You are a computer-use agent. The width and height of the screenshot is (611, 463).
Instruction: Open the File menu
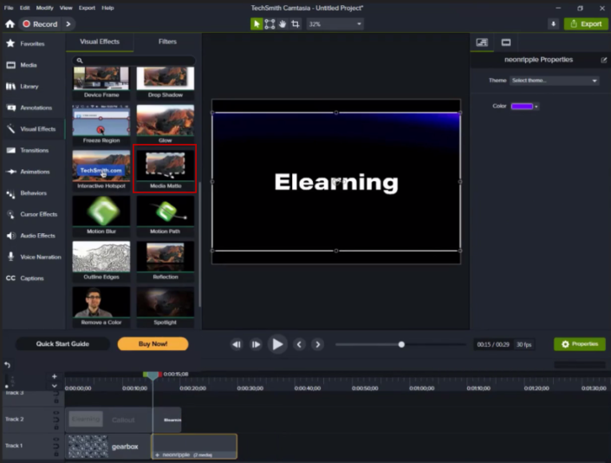9,8
